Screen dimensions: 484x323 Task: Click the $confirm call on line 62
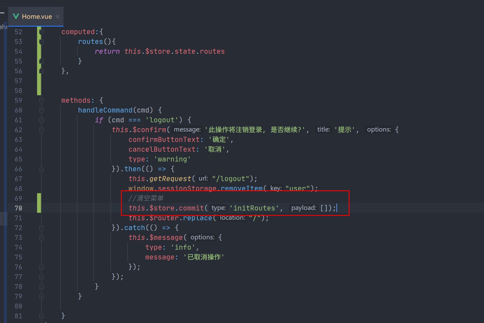point(149,130)
